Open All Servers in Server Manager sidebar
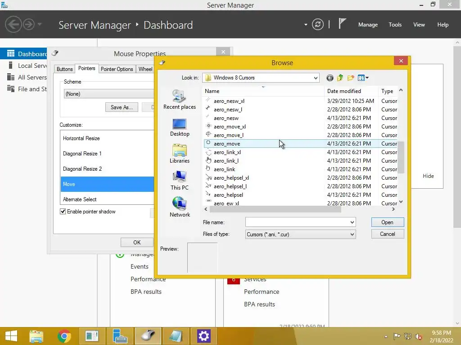Viewport: 461px width, 345px height. point(23,77)
